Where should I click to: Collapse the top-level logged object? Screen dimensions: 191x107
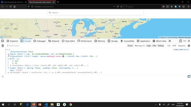click(6, 50)
